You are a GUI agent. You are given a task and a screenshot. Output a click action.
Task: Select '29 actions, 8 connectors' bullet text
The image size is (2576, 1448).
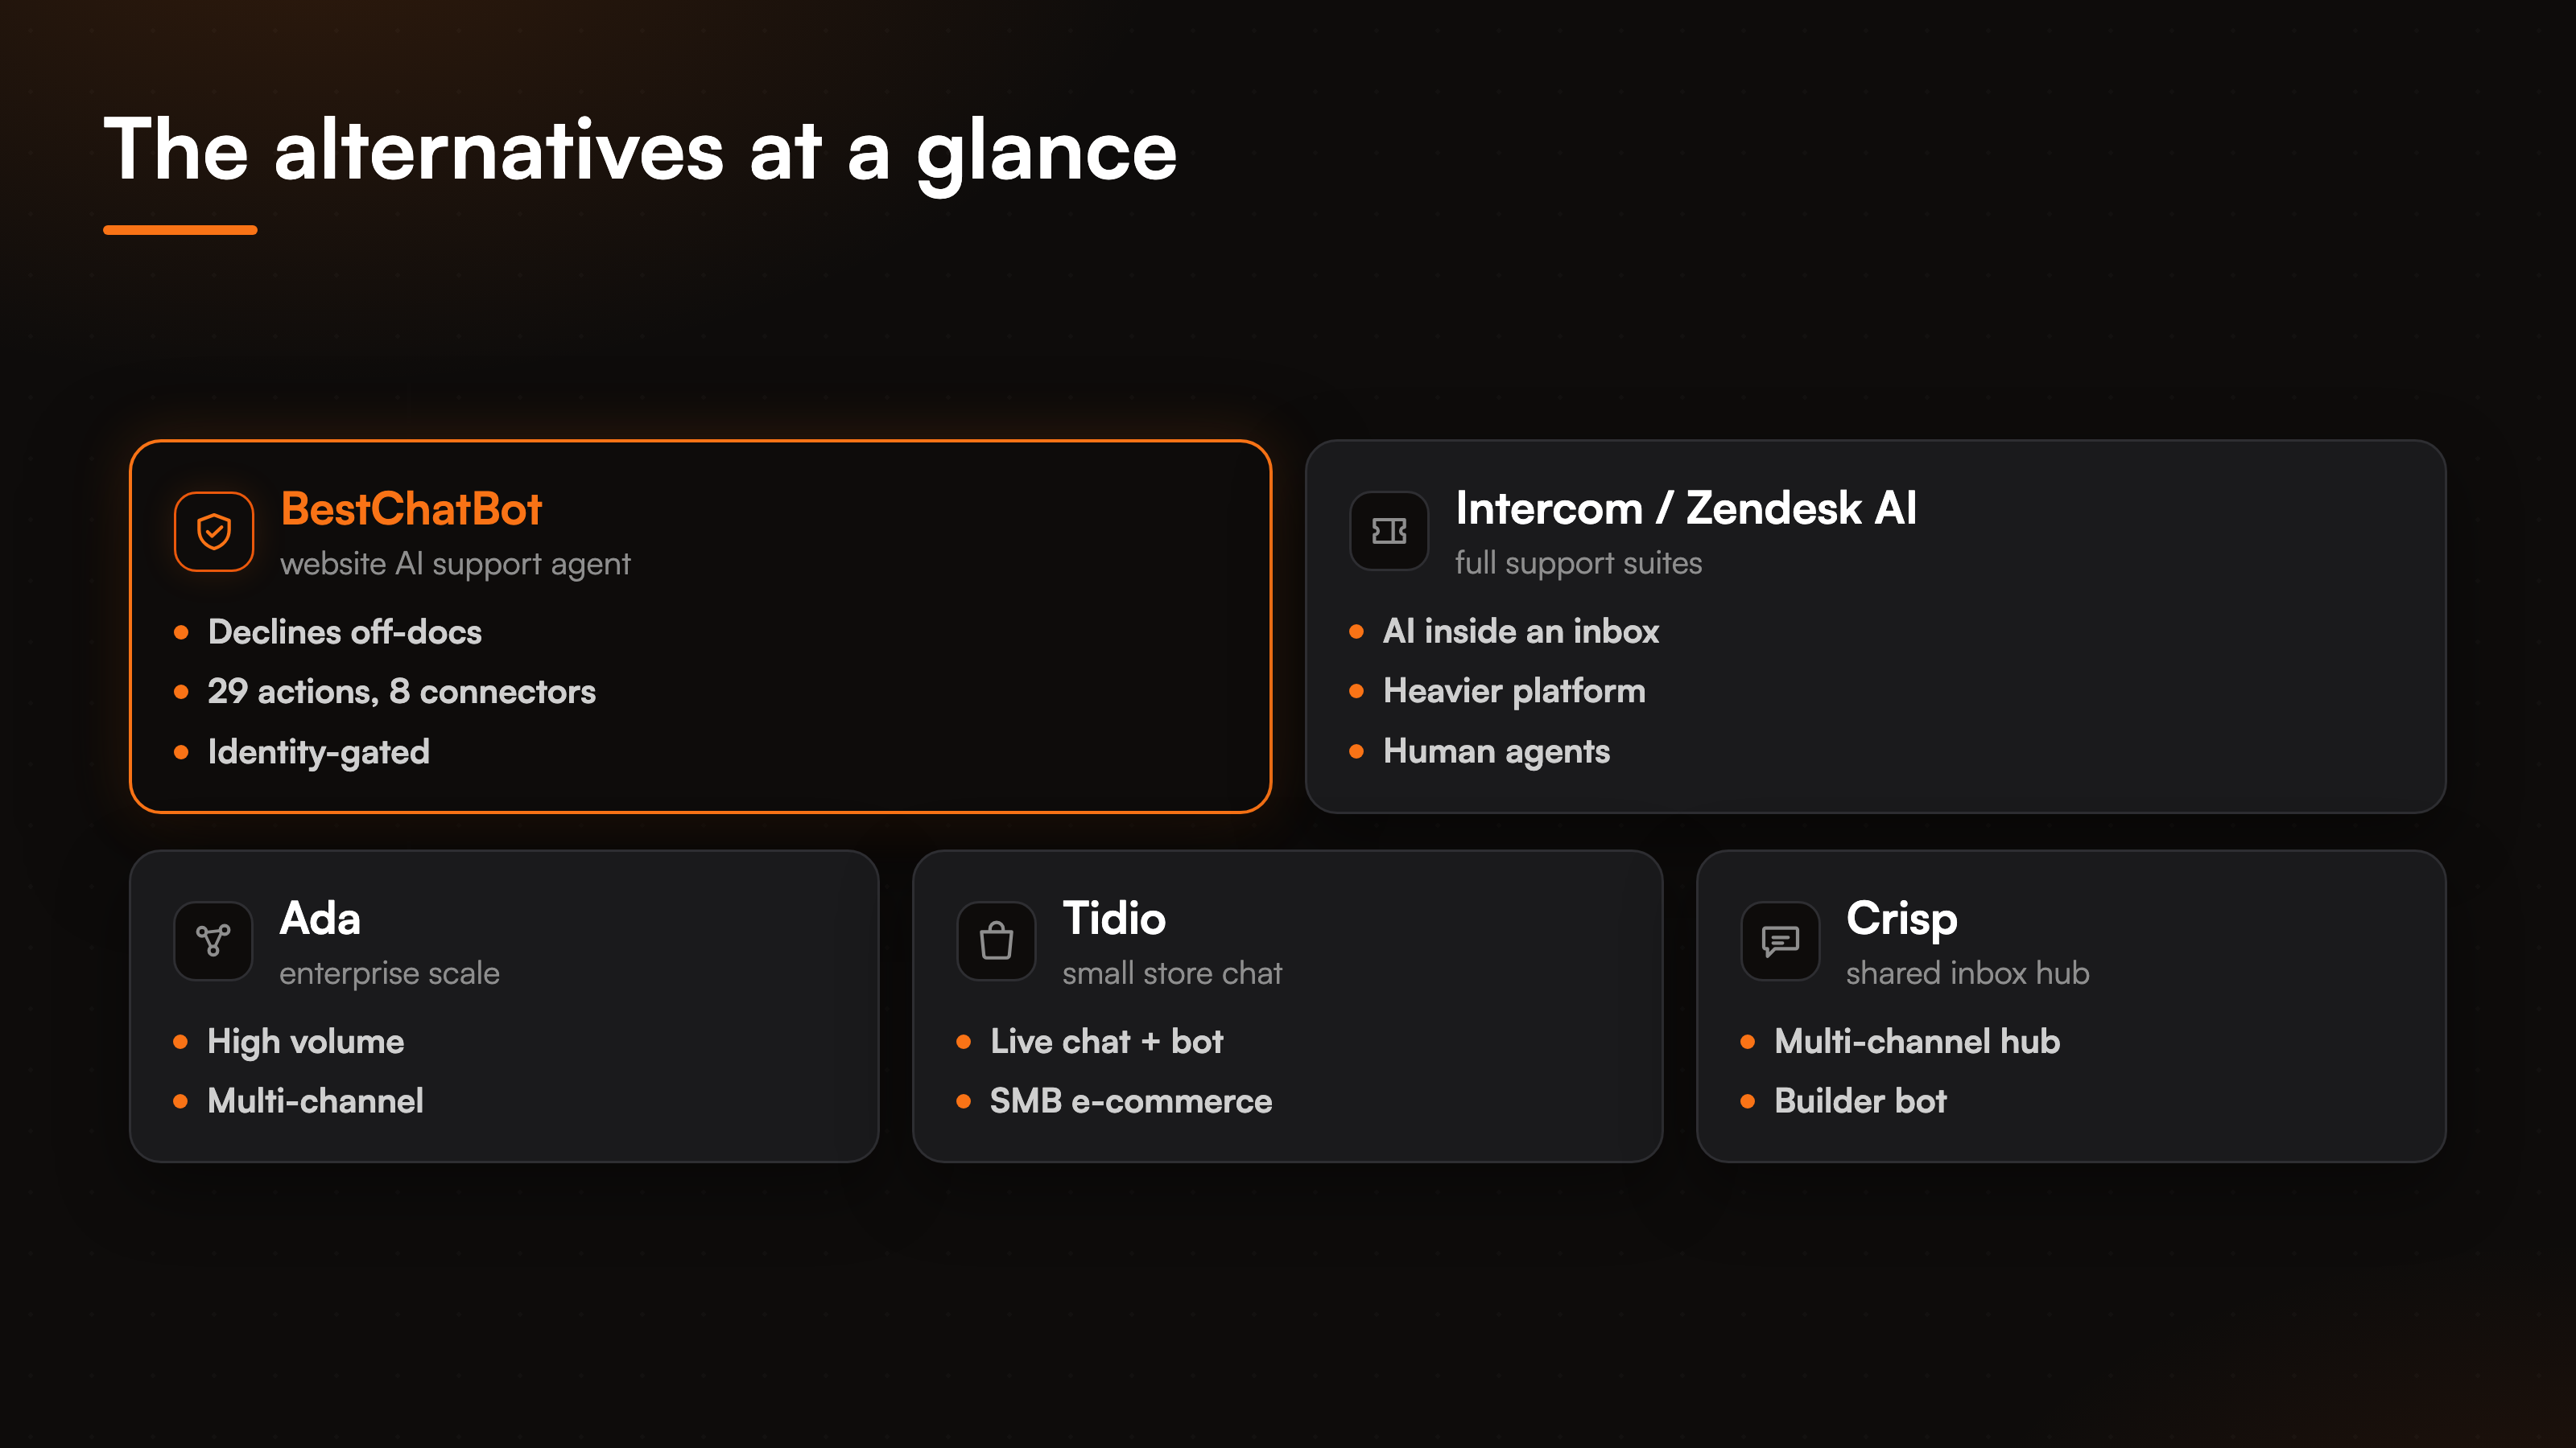pos(401,692)
